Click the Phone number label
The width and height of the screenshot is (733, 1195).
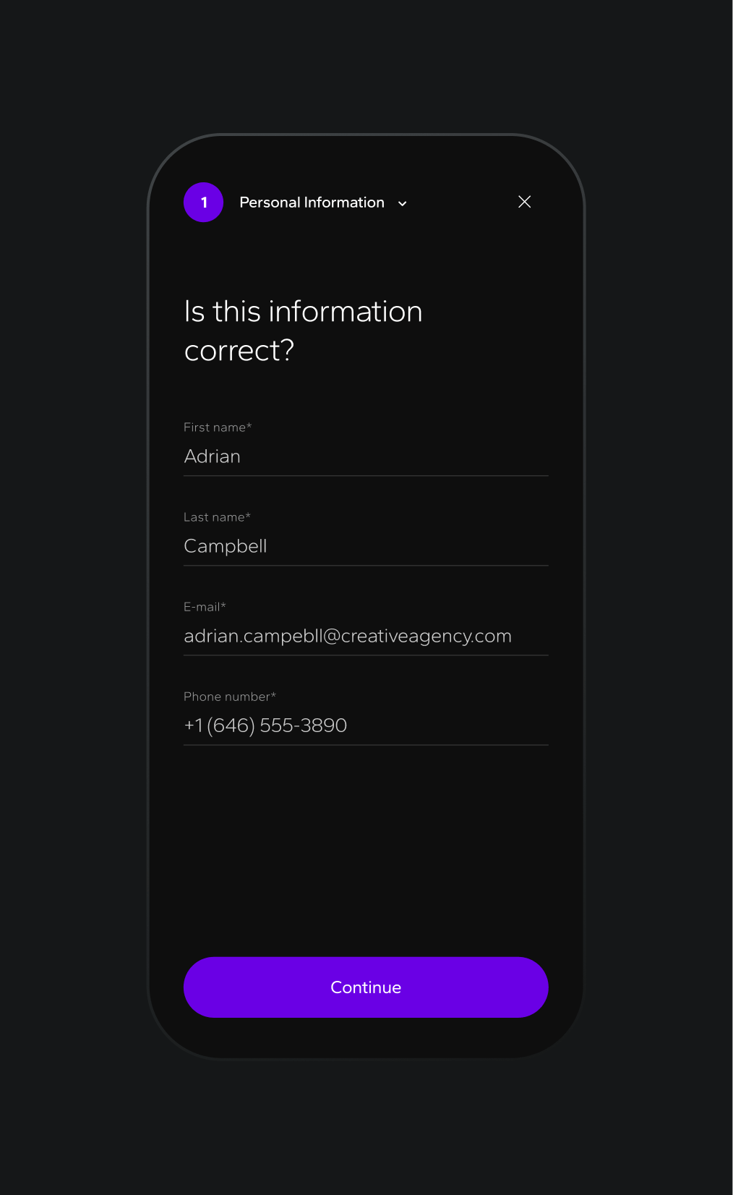tap(226, 697)
